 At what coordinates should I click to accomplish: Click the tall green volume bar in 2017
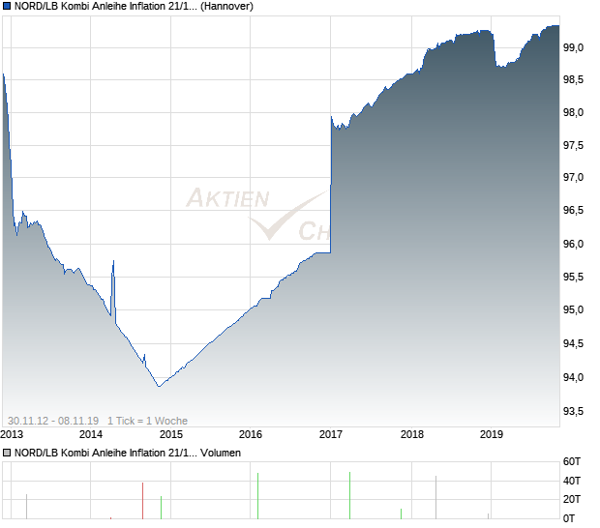349,495
